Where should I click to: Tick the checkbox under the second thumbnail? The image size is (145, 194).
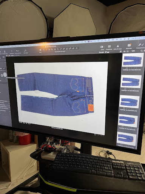125,89
